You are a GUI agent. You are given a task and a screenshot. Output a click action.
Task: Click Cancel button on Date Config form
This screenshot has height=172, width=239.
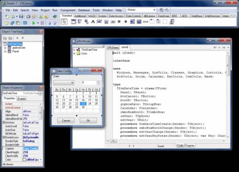[66, 120]
